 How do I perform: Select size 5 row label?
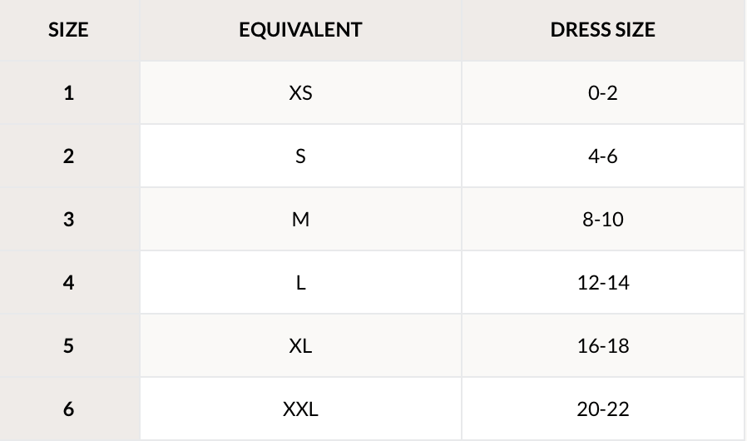click(68, 346)
